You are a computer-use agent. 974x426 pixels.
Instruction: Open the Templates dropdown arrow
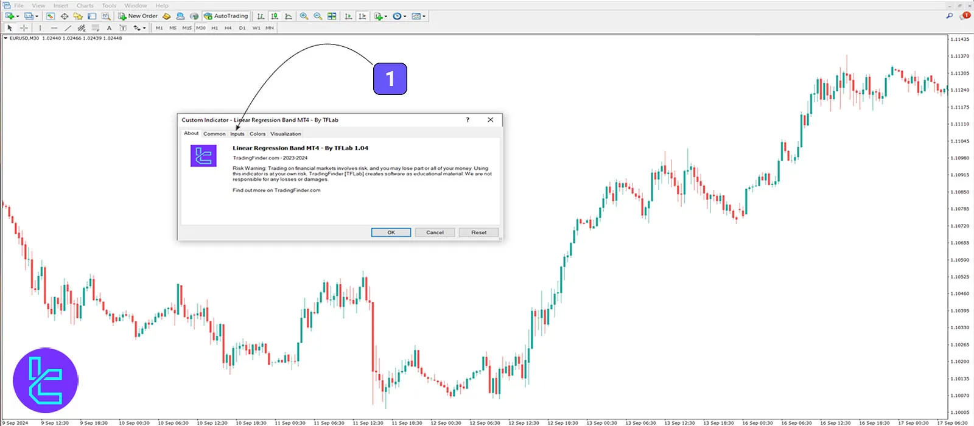[424, 16]
